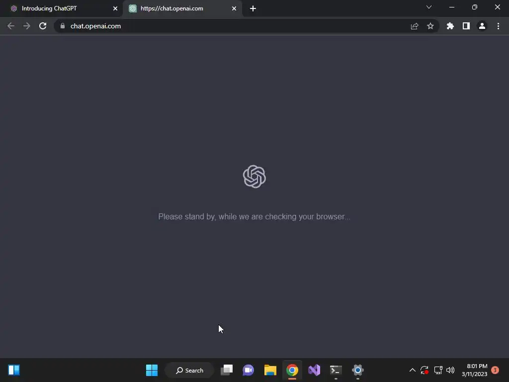Select the https://chat.openai.com tab
This screenshot has height=382, width=509.
tap(182, 8)
